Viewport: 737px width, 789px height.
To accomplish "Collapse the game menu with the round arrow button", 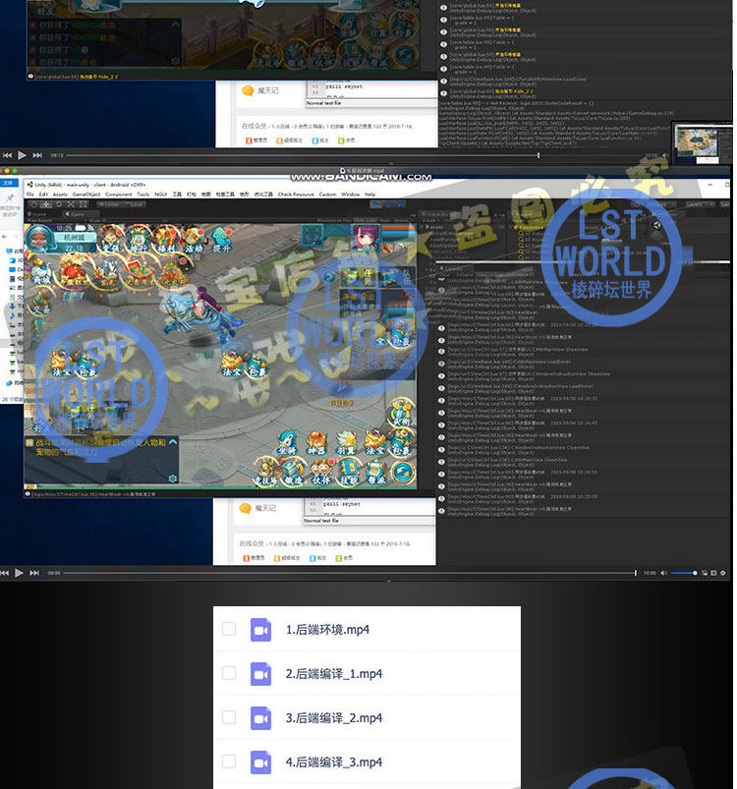I will (x=403, y=472).
